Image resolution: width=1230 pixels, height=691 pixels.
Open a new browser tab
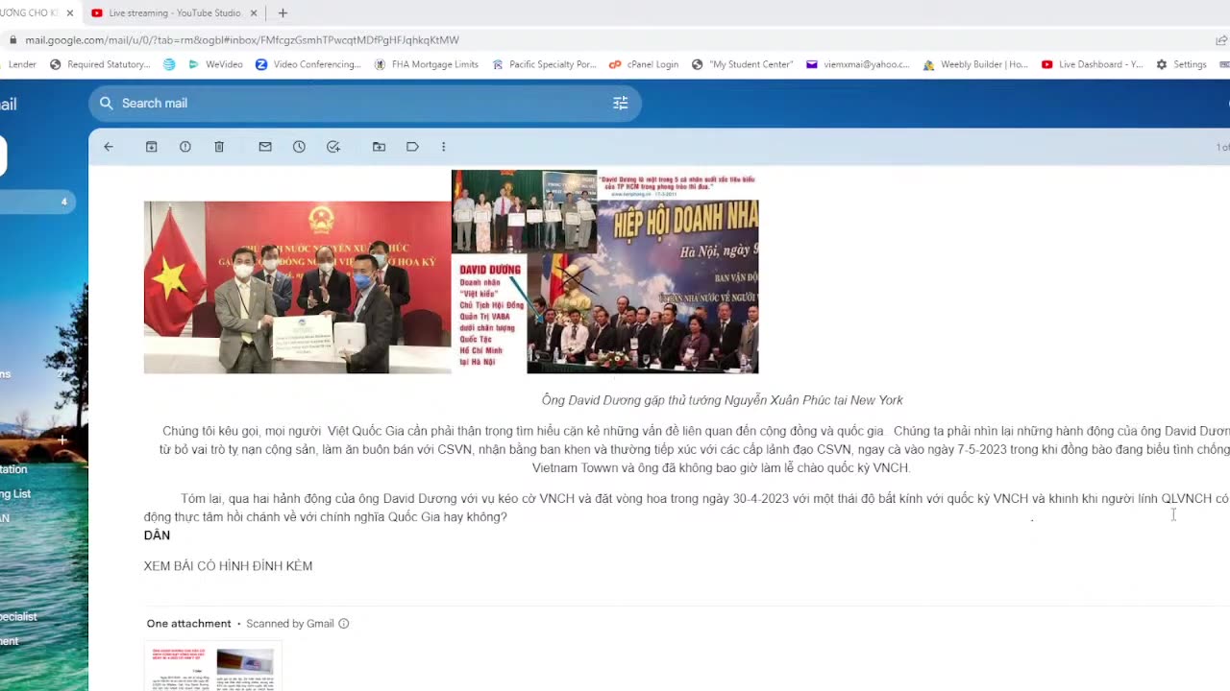click(x=283, y=13)
